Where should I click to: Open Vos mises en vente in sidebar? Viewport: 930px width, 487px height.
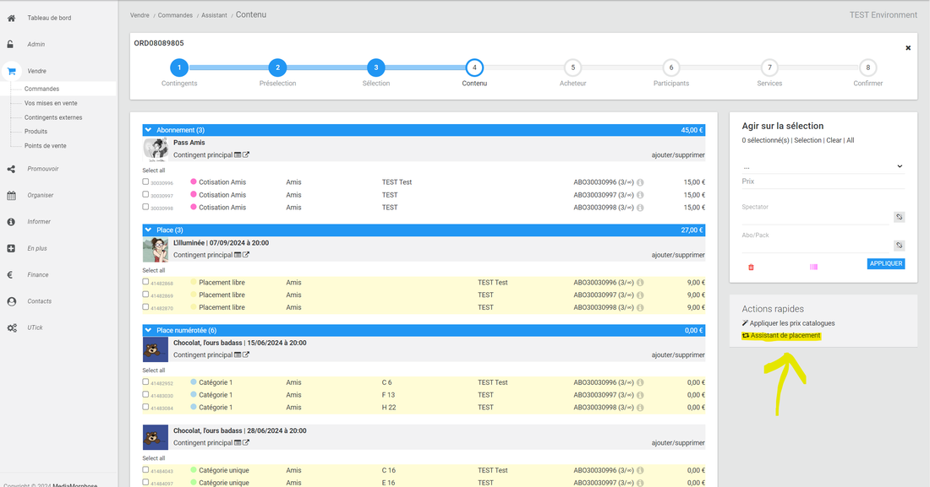(x=51, y=103)
